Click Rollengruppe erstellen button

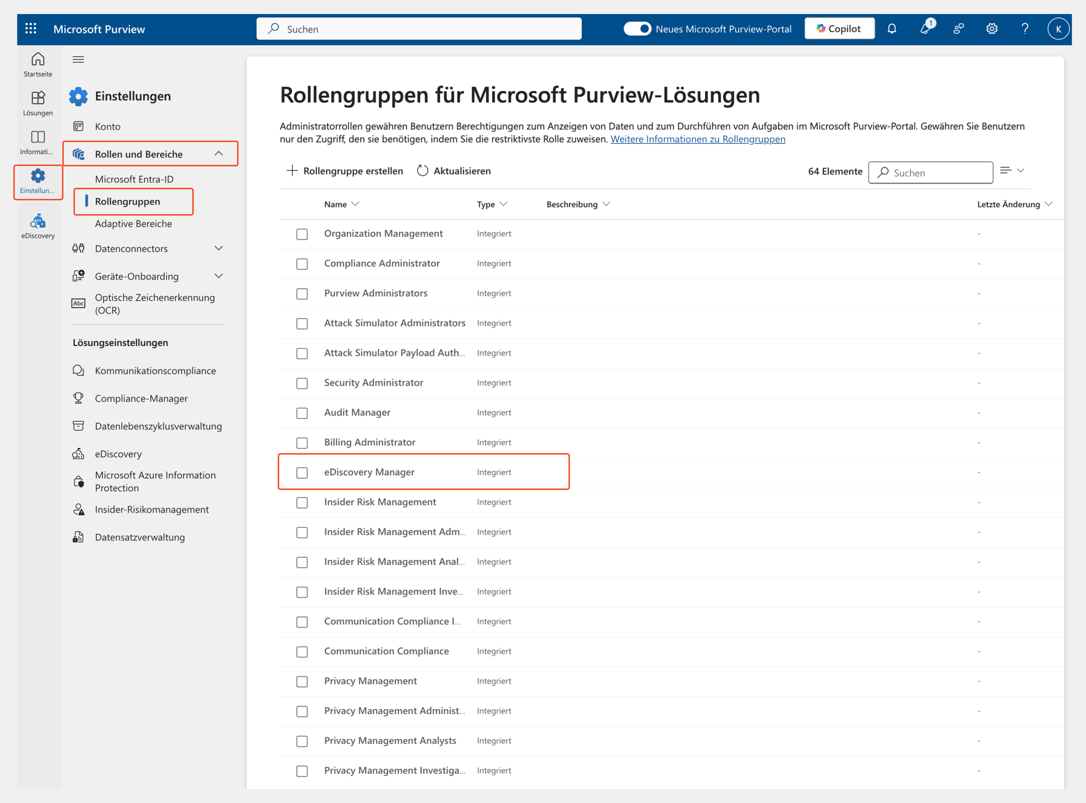[x=345, y=171]
